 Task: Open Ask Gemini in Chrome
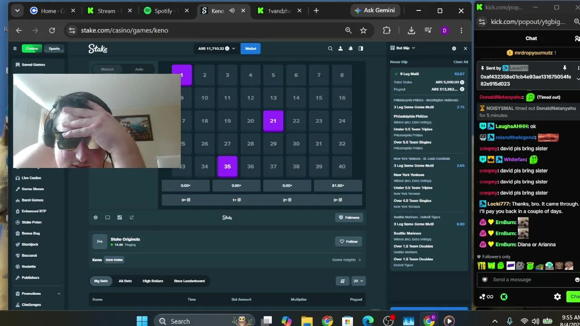(x=374, y=10)
